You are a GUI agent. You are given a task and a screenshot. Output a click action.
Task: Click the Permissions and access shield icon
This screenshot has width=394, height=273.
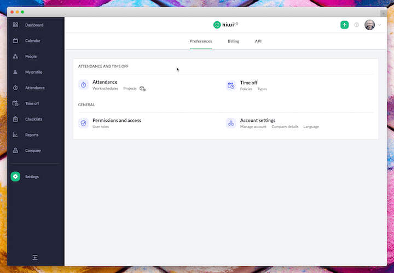(83, 123)
